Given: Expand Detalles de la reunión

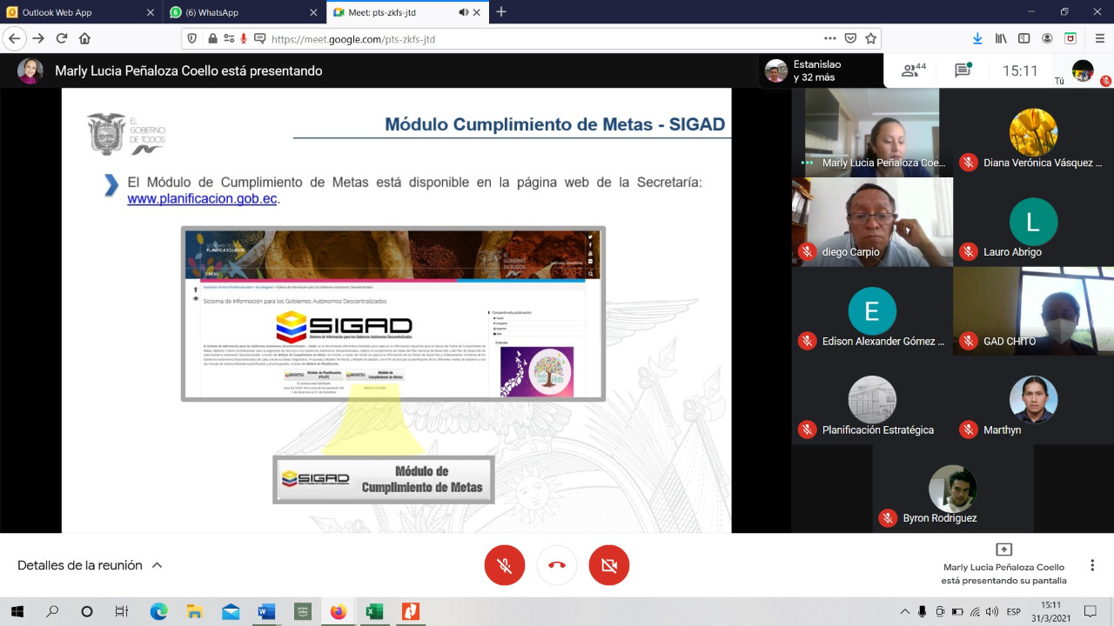Looking at the screenshot, I should click(x=90, y=565).
